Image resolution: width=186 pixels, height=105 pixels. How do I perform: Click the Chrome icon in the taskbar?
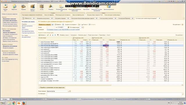(14, 103)
